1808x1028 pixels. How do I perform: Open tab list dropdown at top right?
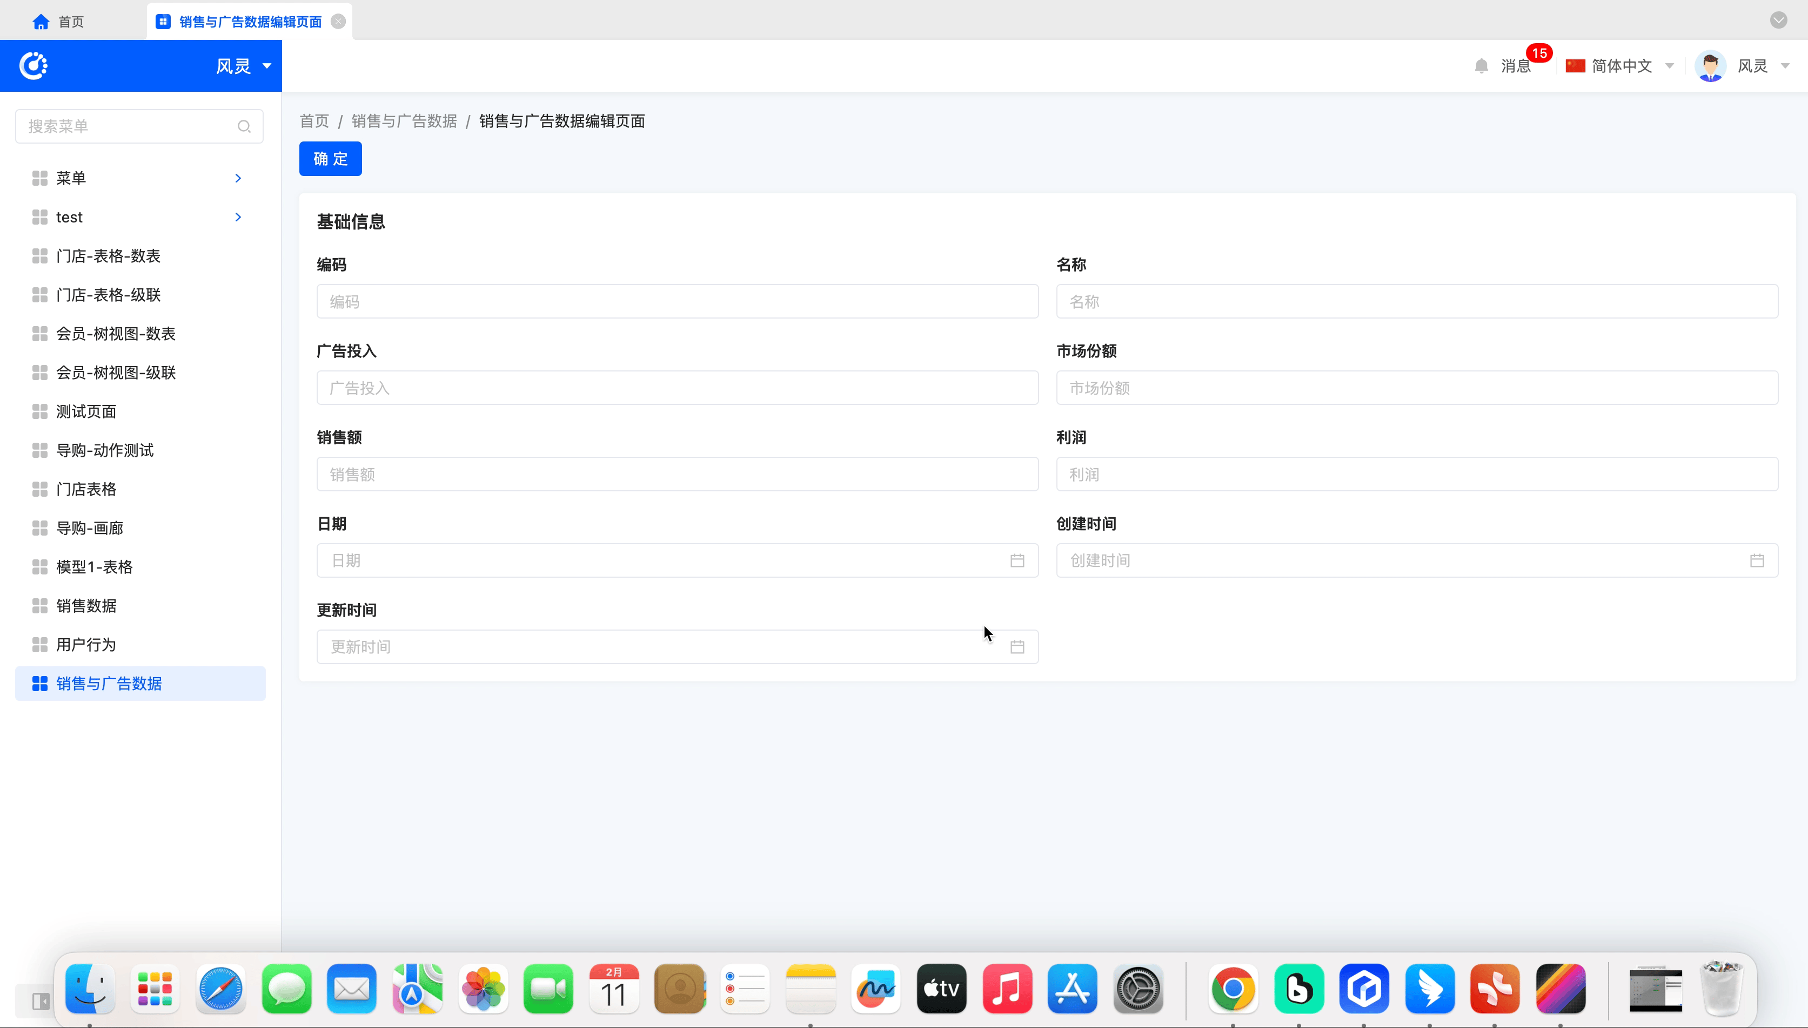tap(1778, 20)
